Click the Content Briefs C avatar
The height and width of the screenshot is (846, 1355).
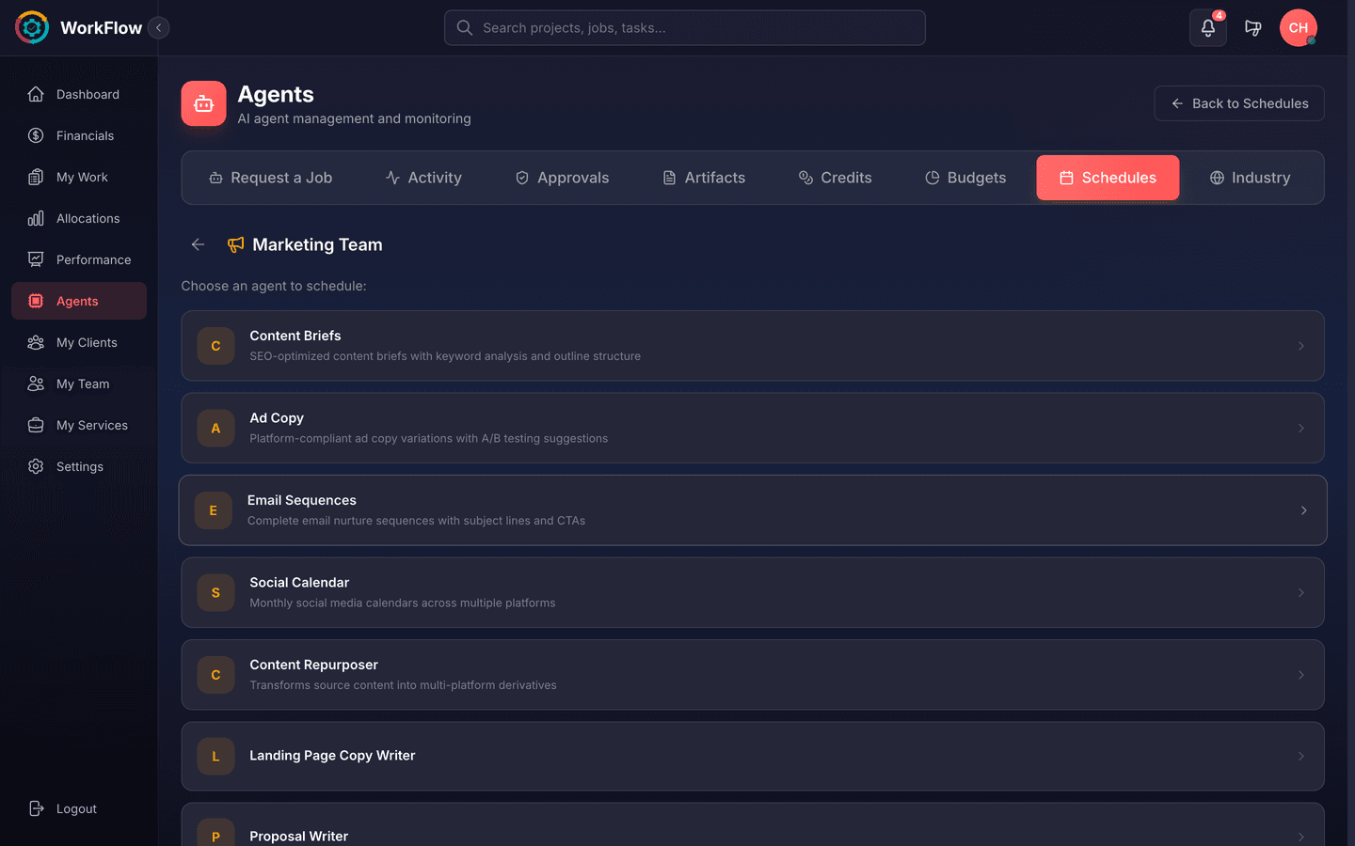click(215, 346)
